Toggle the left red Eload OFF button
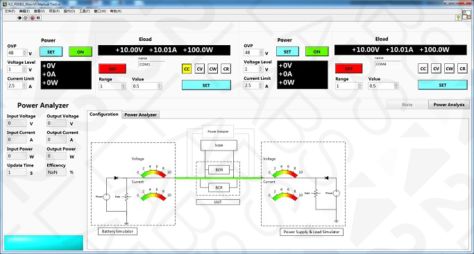Viewport: 474px width, 254px height. (112, 69)
